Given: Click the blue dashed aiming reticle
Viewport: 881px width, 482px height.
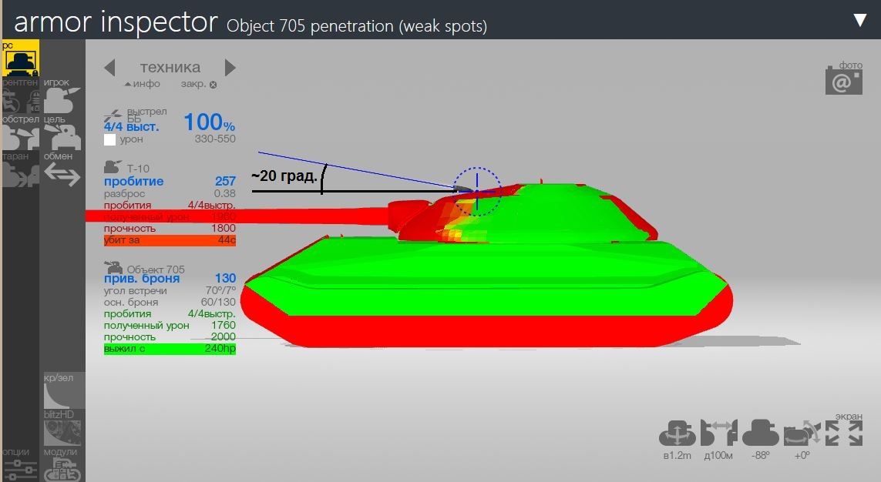Looking at the screenshot, I should pos(477,192).
